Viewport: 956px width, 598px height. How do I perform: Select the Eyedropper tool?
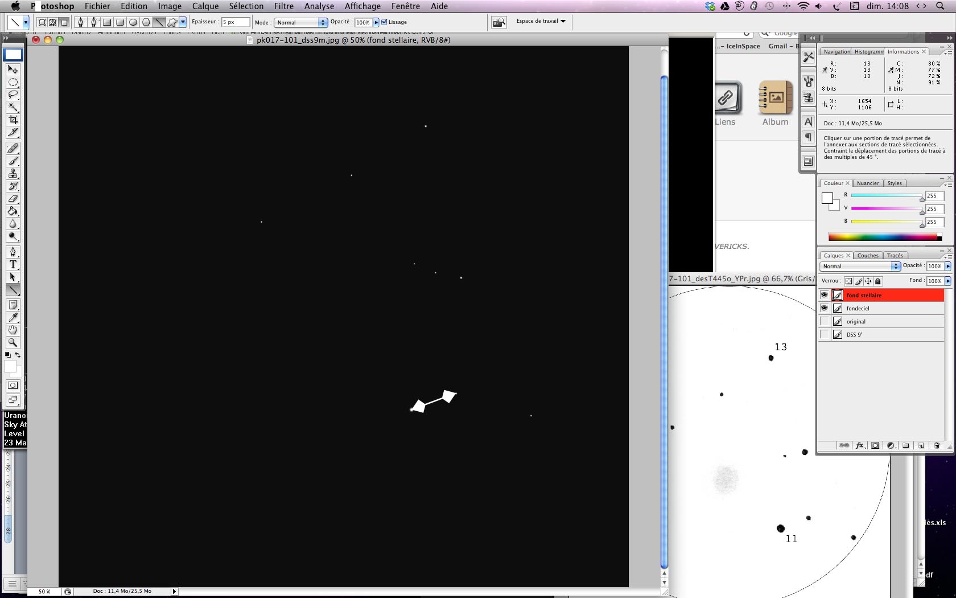click(13, 318)
